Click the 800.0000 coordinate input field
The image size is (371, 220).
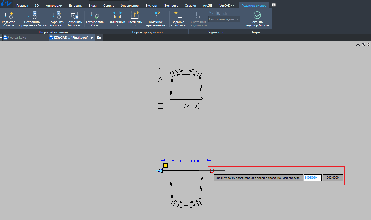pos(313,178)
